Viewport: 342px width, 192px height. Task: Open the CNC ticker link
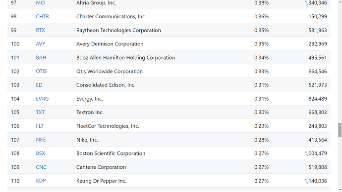[41, 167]
